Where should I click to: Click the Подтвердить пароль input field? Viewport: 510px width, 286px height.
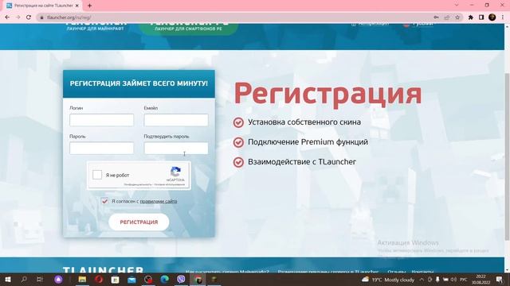click(176, 149)
